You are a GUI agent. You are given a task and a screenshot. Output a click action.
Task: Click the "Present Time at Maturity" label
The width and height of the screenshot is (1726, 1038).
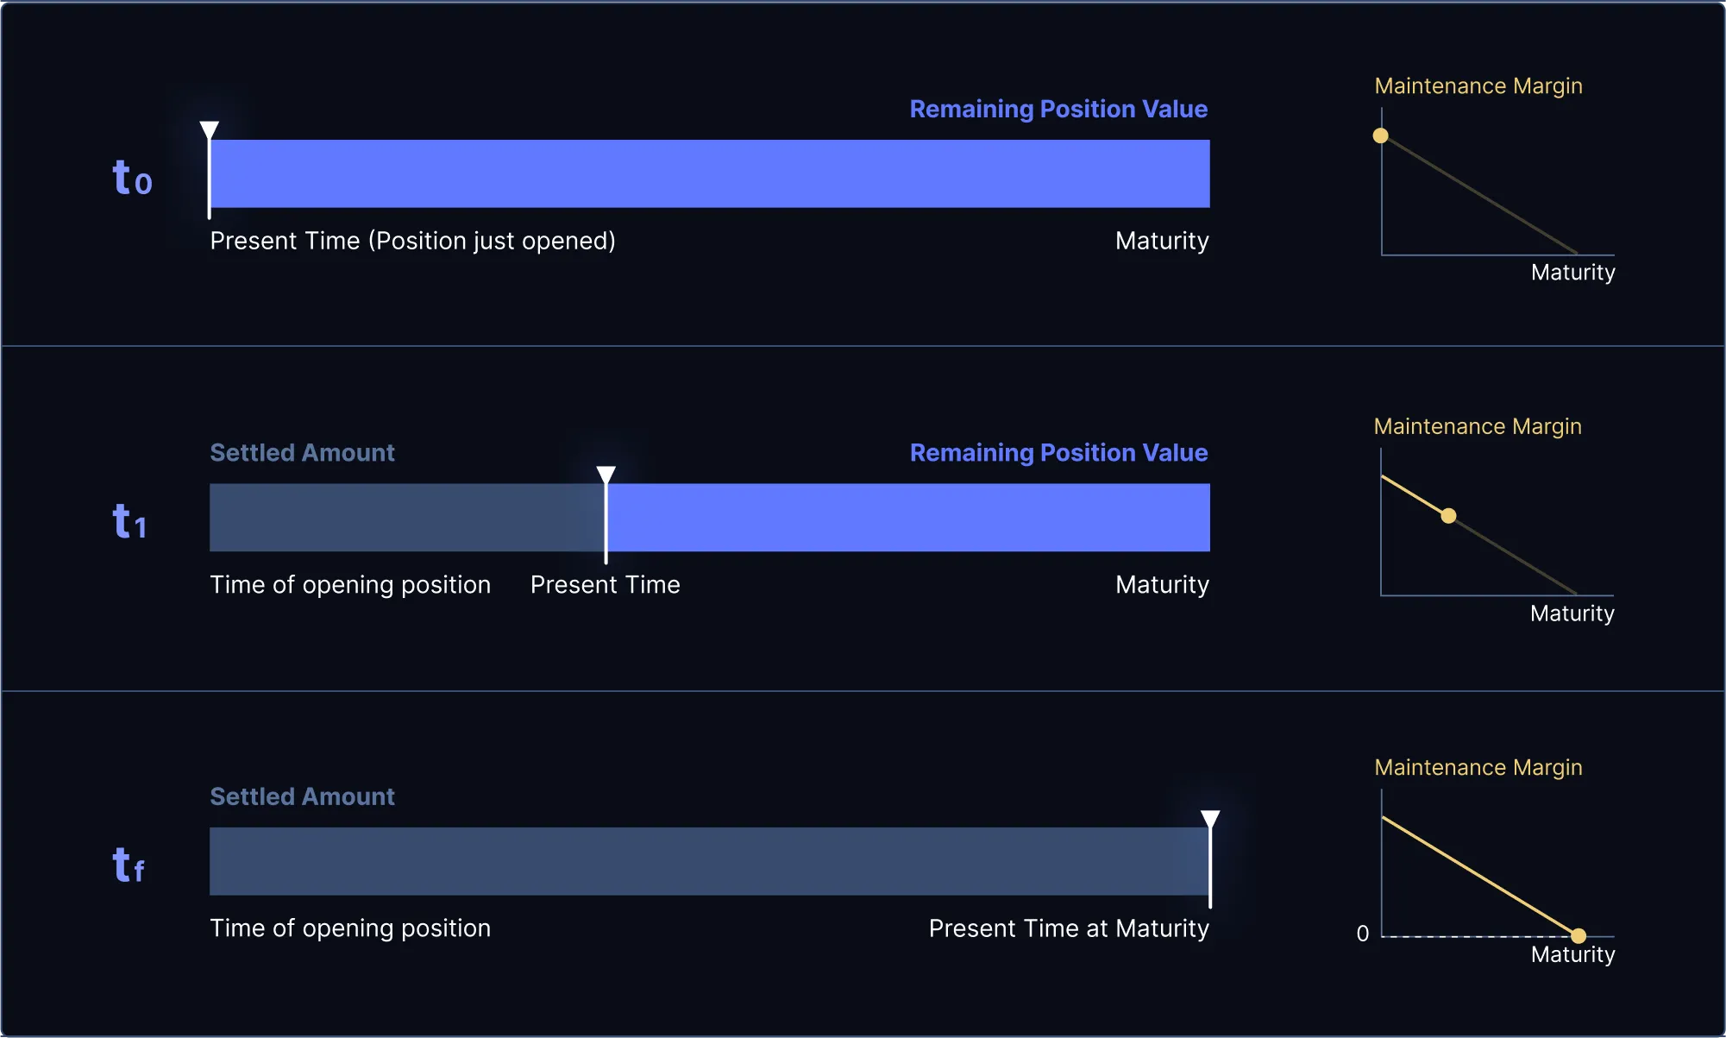tap(1069, 928)
